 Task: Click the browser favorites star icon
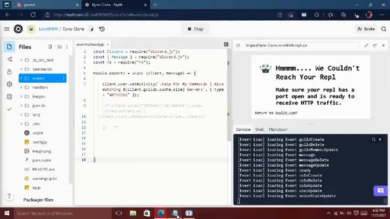(330, 15)
